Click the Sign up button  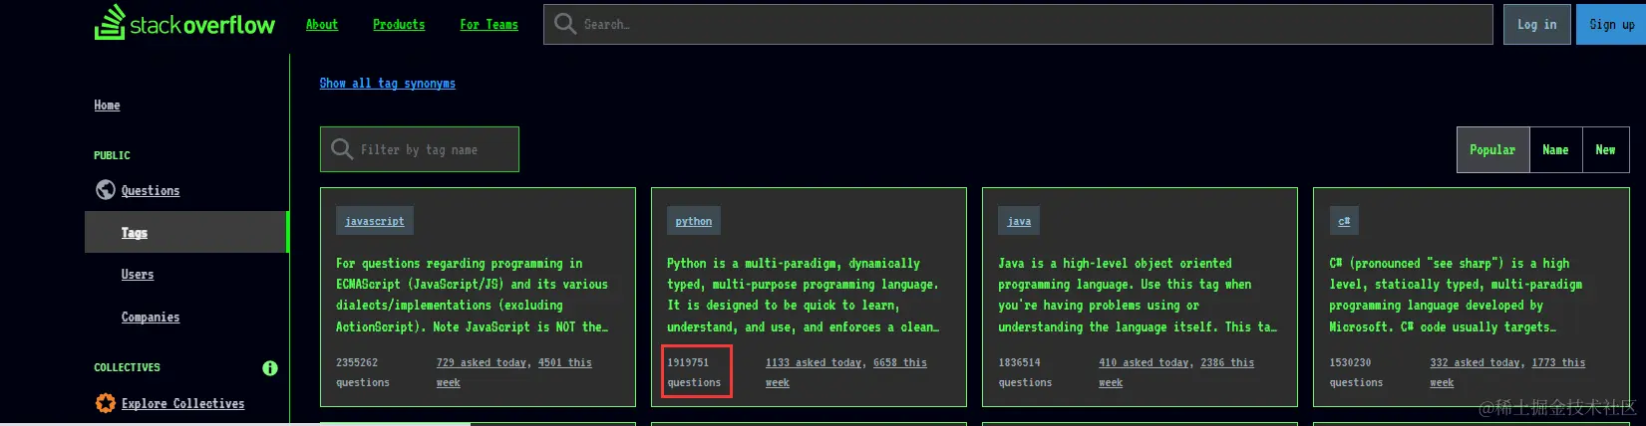tap(1611, 24)
